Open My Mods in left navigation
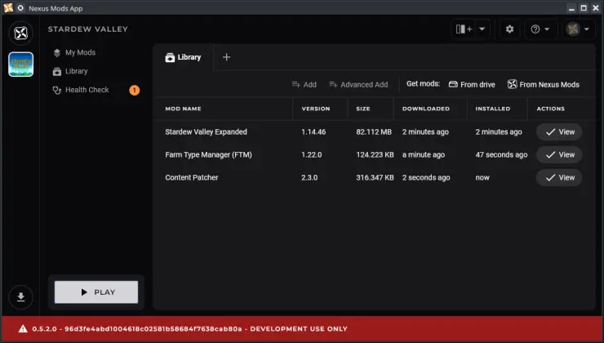The width and height of the screenshot is (604, 343). pos(80,52)
